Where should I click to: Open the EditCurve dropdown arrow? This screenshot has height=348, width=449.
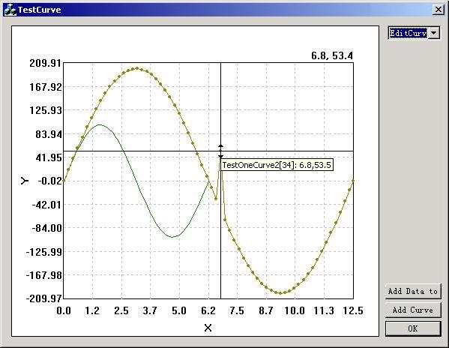tap(434, 33)
